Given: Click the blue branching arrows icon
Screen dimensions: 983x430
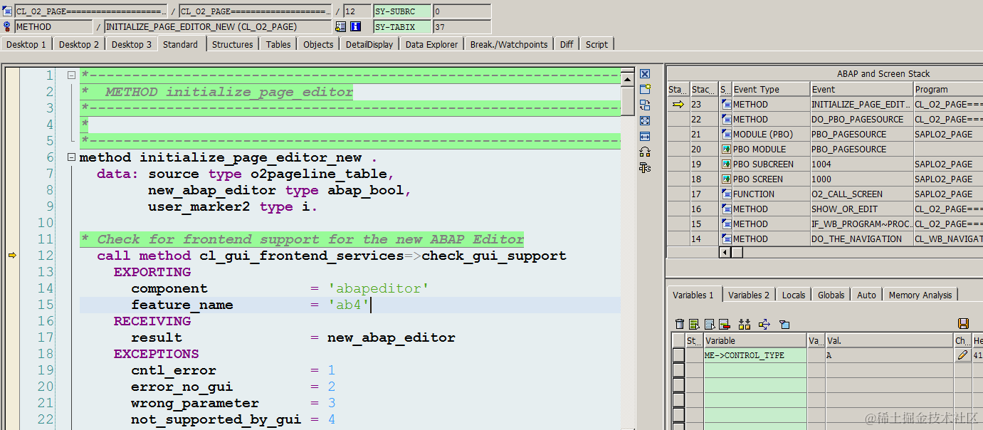Looking at the screenshot, I should [x=764, y=324].
